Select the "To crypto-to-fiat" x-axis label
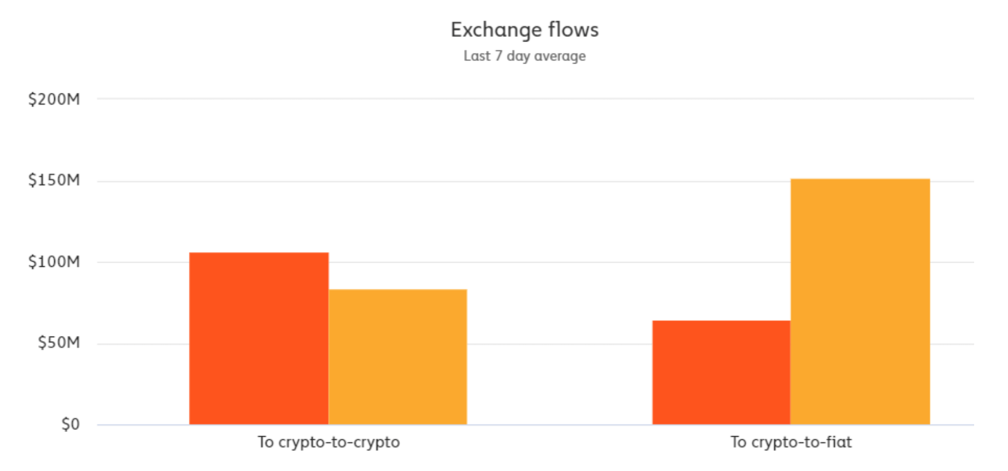Screen dimensions: 1008x471 pos(791,442)
